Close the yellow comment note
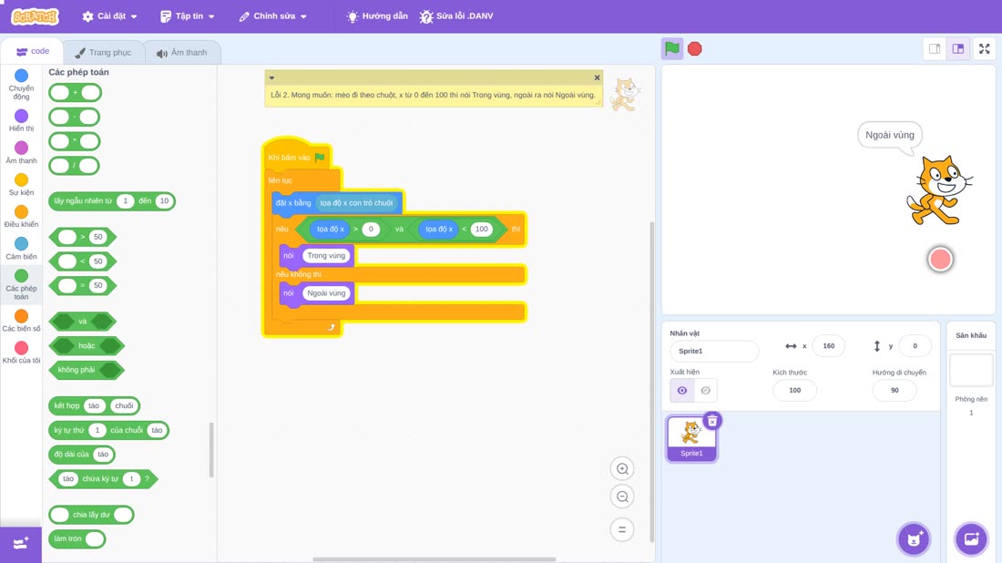The height and width of the screenshot is (563, 1002). 597,78
